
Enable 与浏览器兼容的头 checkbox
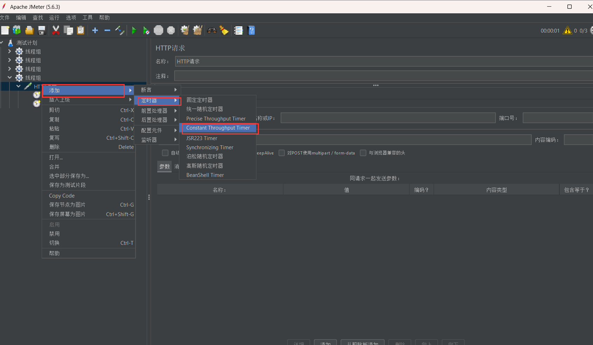363,153
